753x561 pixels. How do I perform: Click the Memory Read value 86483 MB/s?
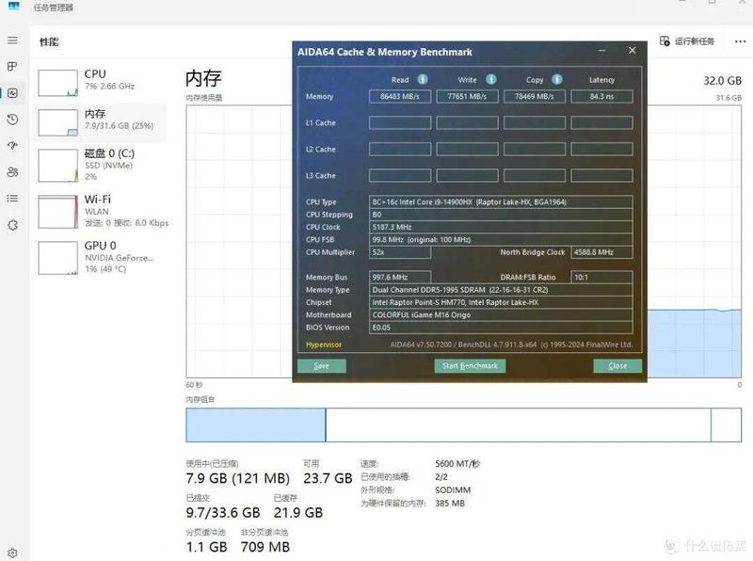tap(399, 97)
